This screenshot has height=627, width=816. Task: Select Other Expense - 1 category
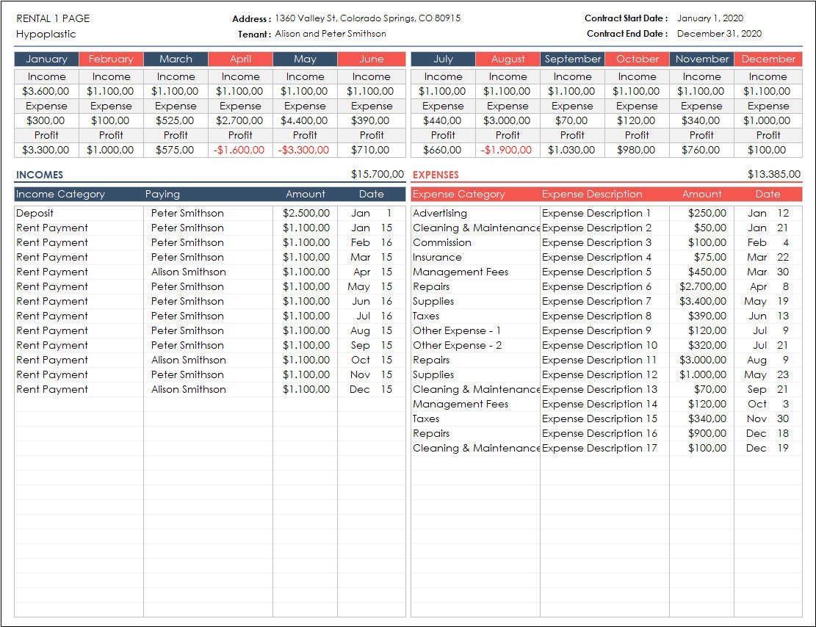click(456, 331)
